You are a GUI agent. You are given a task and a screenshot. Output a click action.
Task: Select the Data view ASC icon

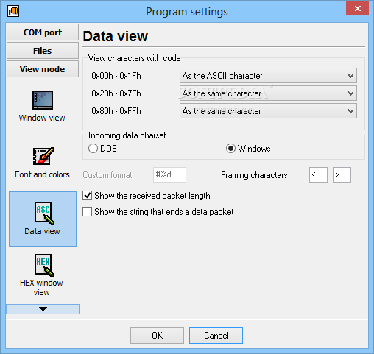[x=44, y=213]
